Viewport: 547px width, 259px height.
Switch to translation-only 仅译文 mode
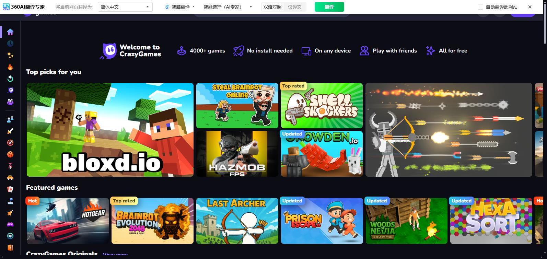coord(294,7)
